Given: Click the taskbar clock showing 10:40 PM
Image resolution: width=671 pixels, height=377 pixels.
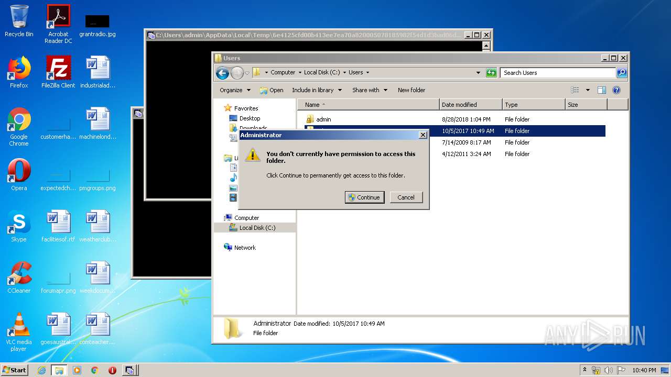Looking at the screenshot, I should pos(644,370).
